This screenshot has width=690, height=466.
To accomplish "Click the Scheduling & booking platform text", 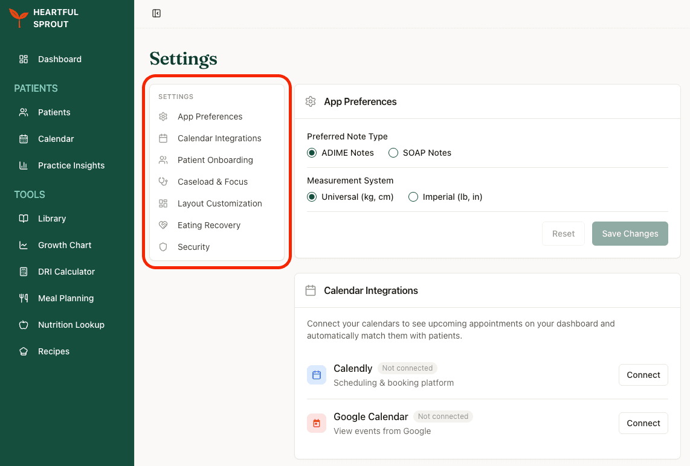I will click(x=393, y=383).
